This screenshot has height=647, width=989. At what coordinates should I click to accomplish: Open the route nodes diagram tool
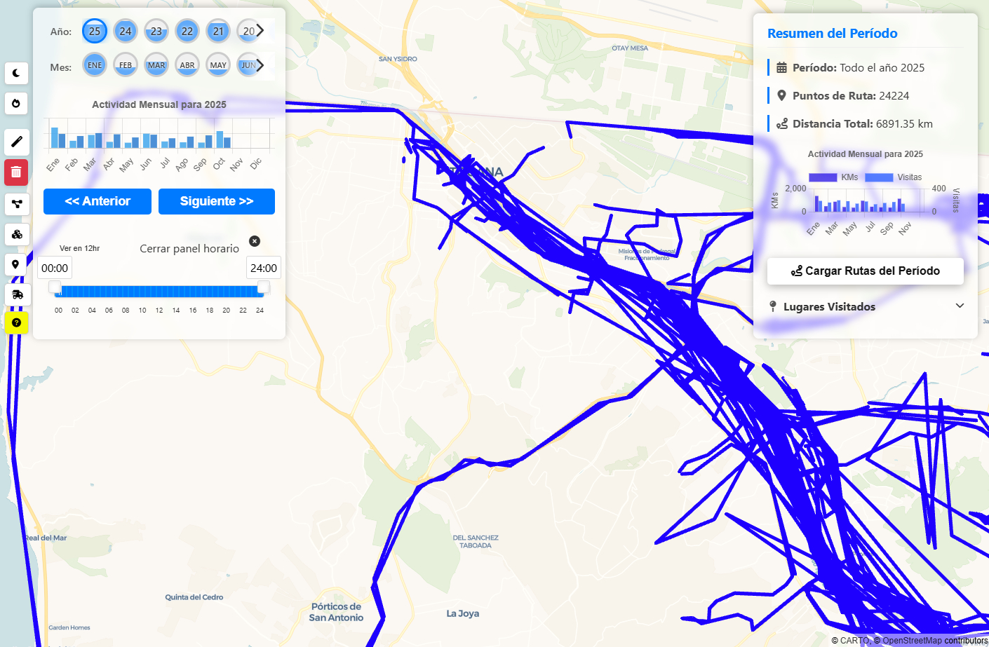click(16, 204)
